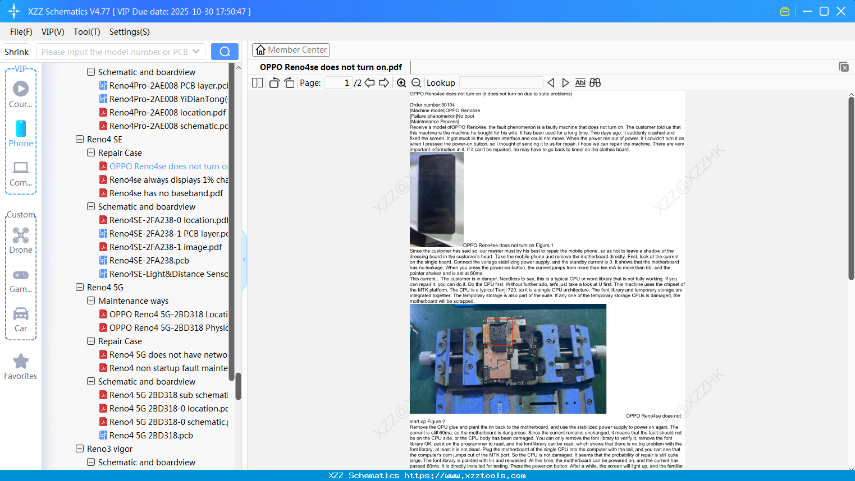
Task: Close the document via top-right tab icon
Action: click(844, 67)
